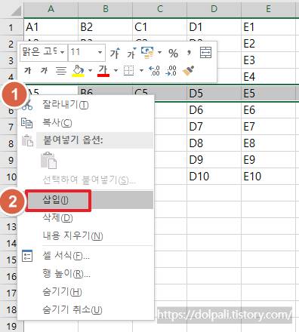Toggle italic formatting in mini toolbar
This screenshot has height=332, width=299.
pyautogui.click(x=45, y=71)
